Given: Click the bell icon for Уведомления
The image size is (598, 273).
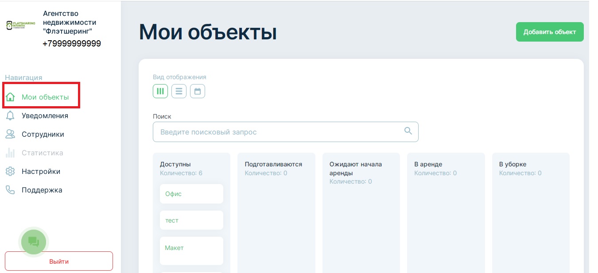Looking at the screenshot, I should pyautogui.click(x=10, y=116).
